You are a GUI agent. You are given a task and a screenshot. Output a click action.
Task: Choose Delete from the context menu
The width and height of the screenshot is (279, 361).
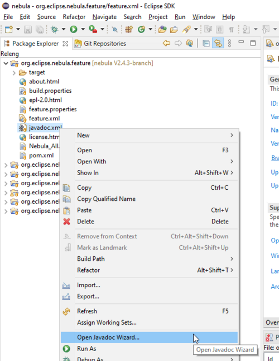[x=149, y=222]
